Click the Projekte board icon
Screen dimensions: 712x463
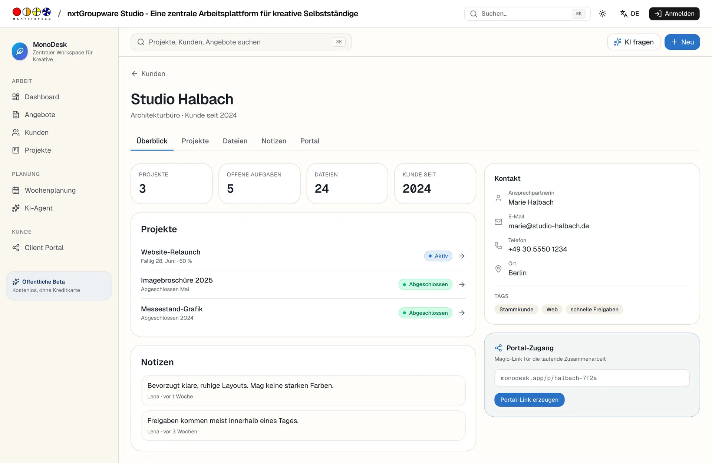pyautogui.click(x=16, y=150)
